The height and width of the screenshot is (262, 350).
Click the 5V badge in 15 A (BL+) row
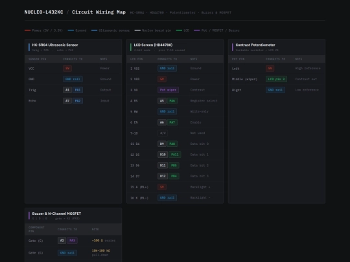(162, 187)
